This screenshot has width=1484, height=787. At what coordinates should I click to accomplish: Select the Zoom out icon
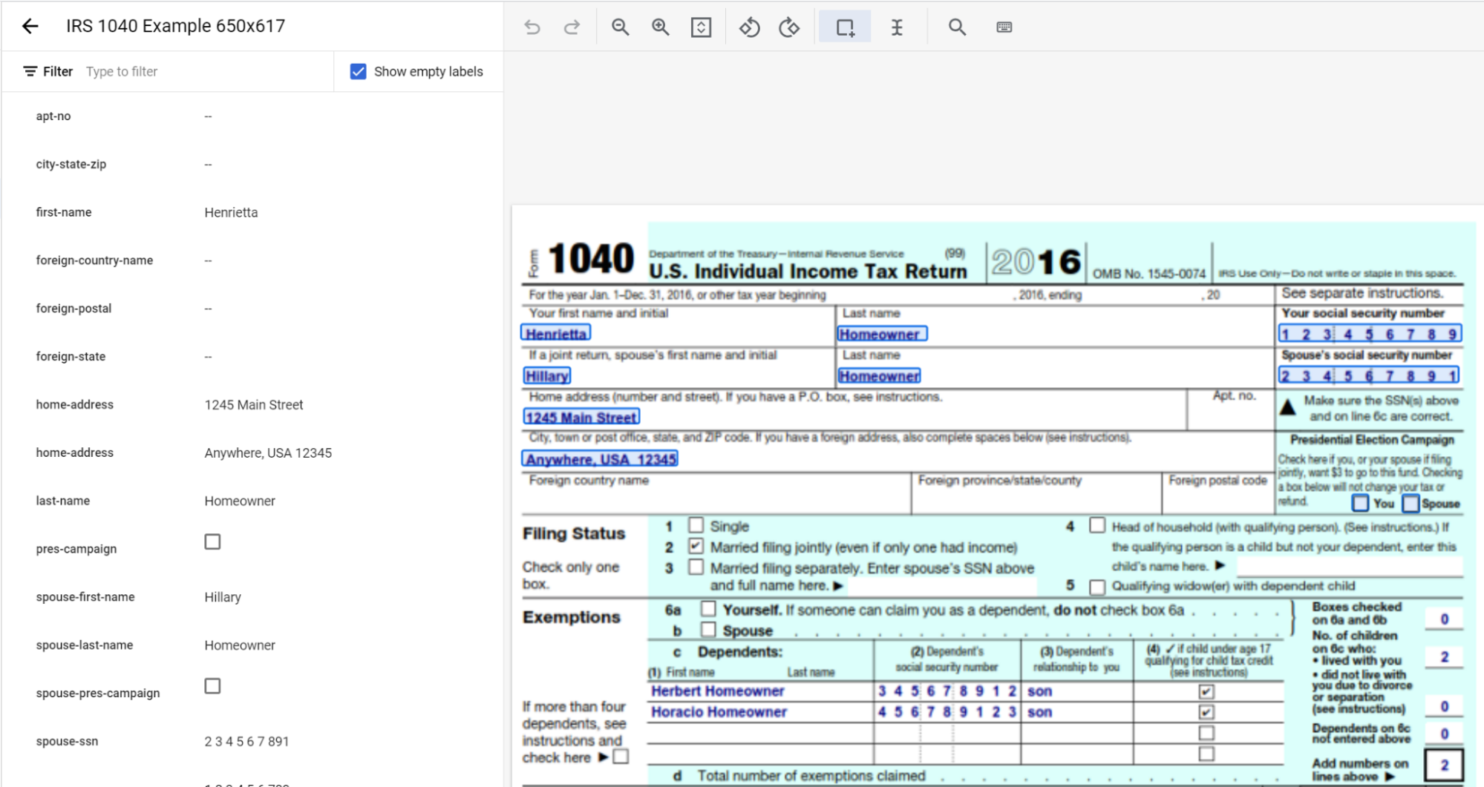[x=620, y=27]
